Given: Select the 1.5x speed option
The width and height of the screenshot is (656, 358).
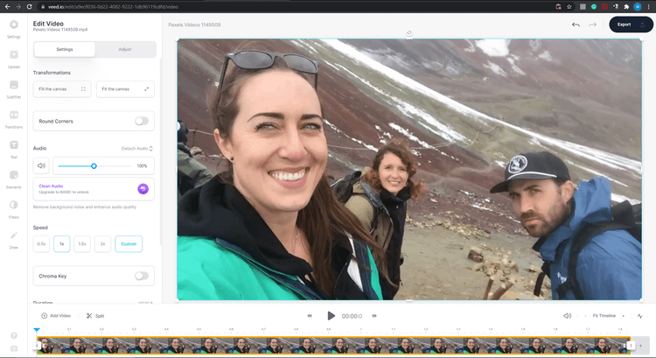Looking at the screenshot, I should [x=81, y=244].
